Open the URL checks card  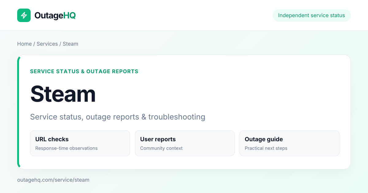80,143
